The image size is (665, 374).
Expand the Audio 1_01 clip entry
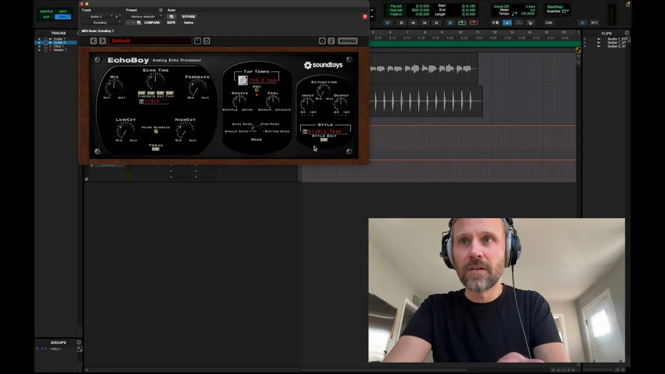(x=599, y=39)
